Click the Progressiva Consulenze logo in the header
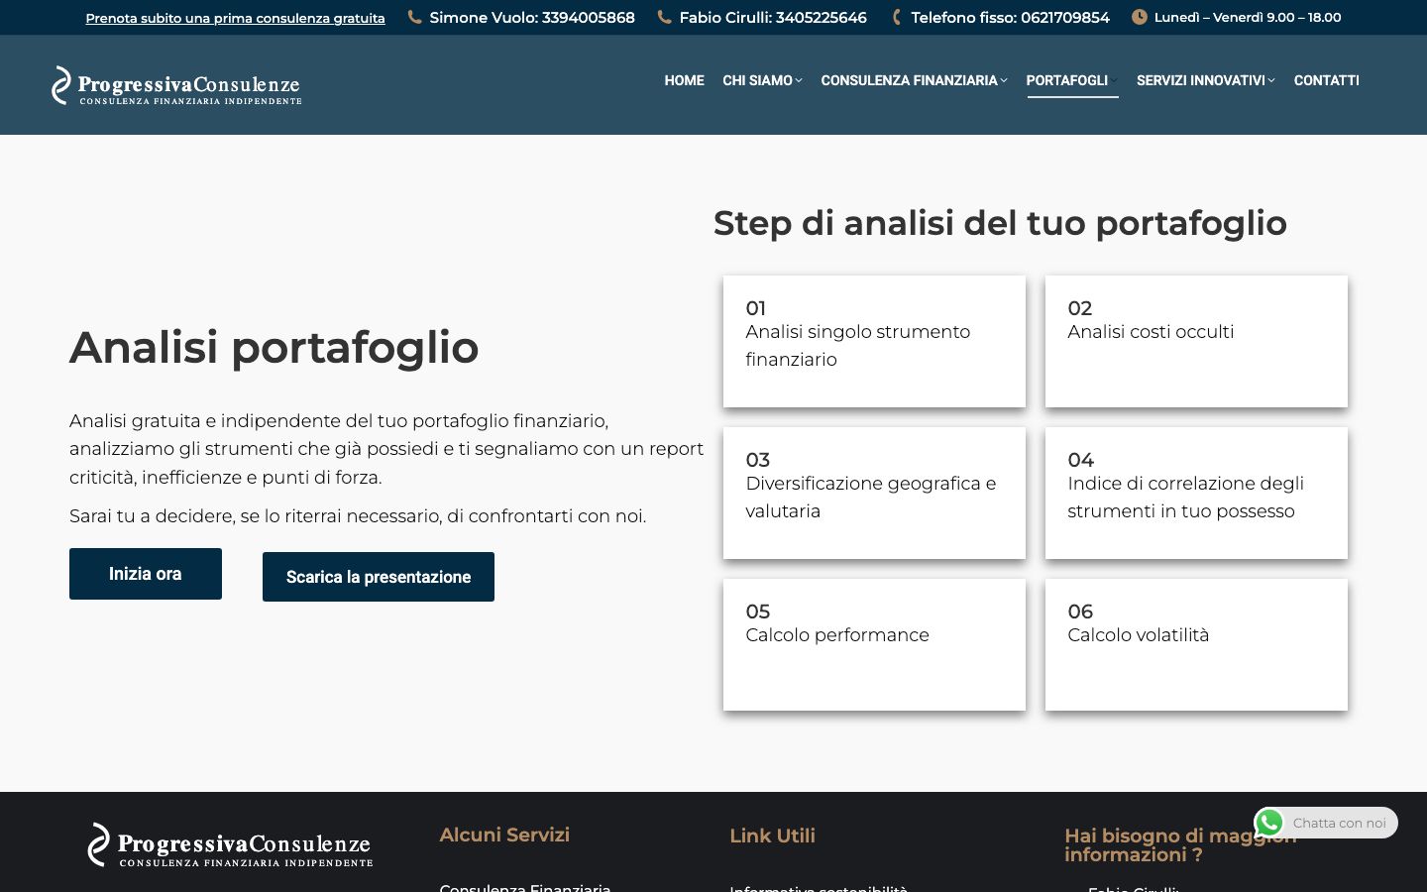1427x892 pixels. pyautogui.click(x=176, y=85)
